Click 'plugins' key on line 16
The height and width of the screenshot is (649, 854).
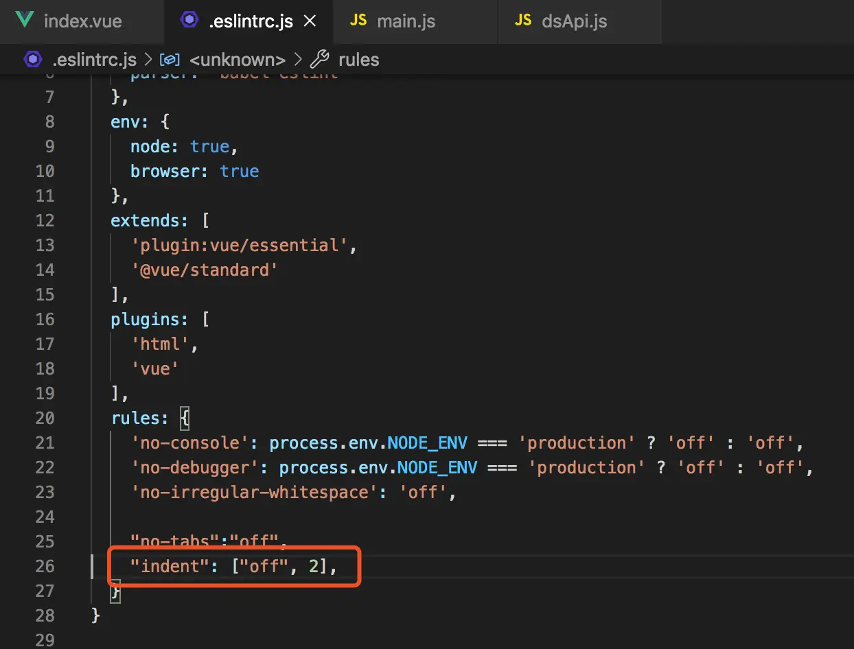146,319
